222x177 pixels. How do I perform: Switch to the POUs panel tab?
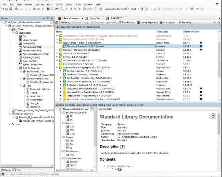17,170
